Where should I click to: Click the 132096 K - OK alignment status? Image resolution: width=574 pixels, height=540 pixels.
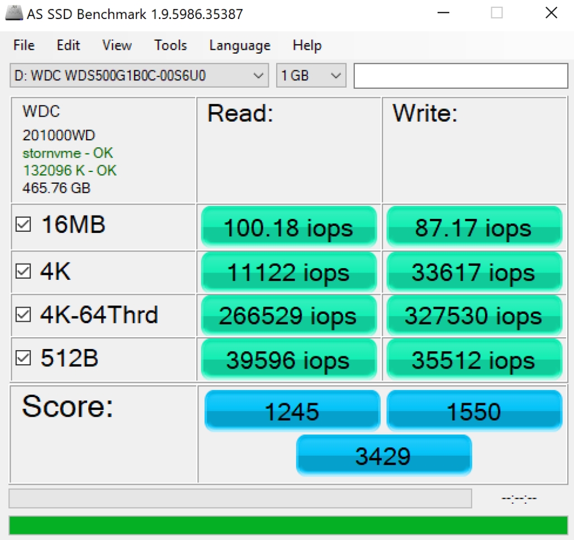69,170
